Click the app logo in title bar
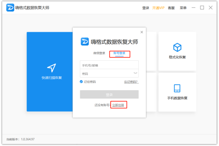The image size is (219, 146). click(10, 8)
